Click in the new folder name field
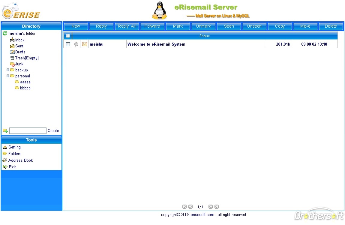This screenshot has width=345, height=225. [x=28, y=130]
